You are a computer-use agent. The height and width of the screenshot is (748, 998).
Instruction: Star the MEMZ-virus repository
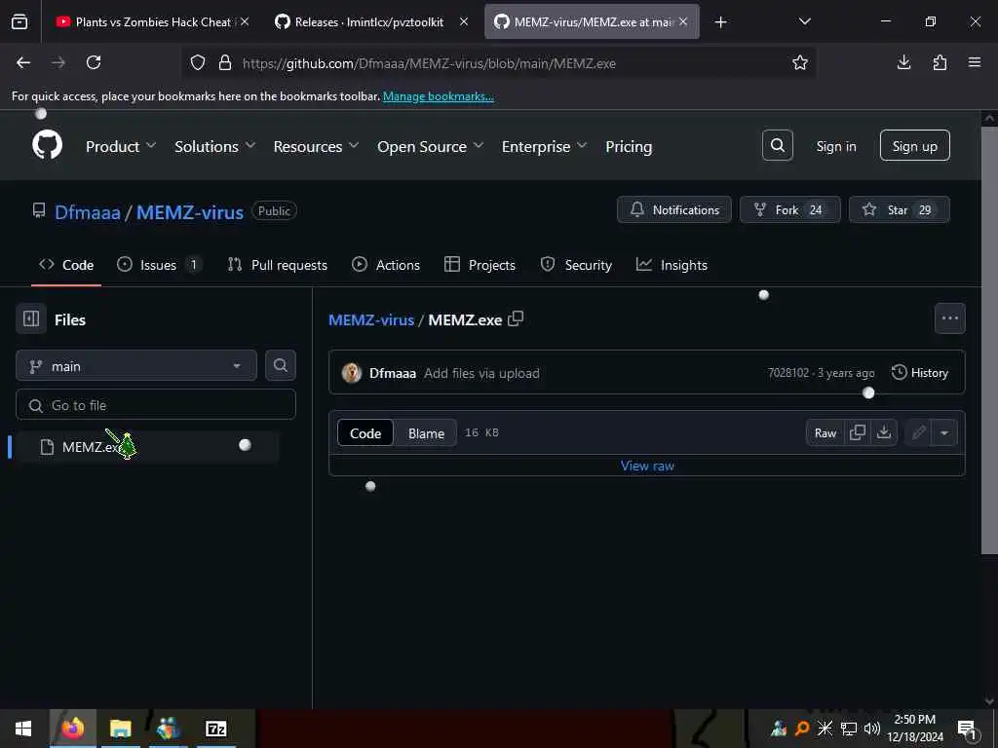(899, 209)
